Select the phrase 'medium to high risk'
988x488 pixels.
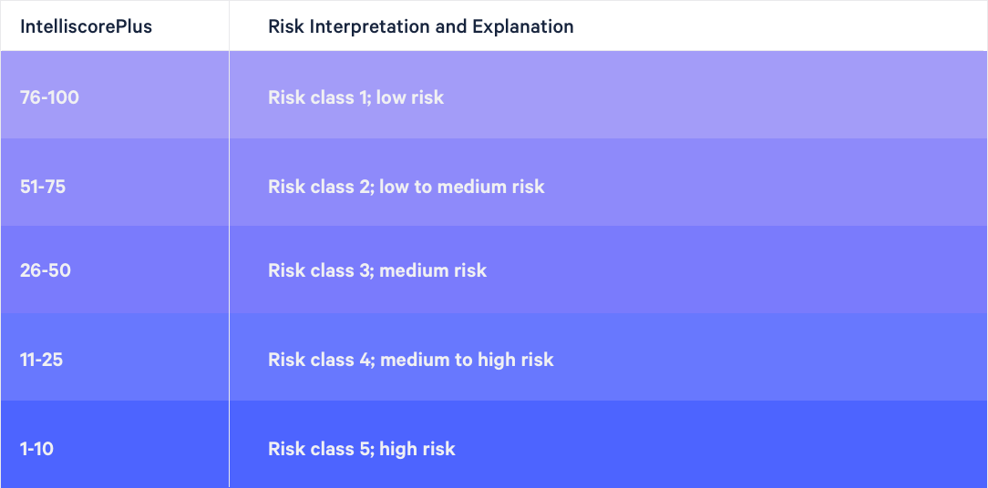[467, 360]
